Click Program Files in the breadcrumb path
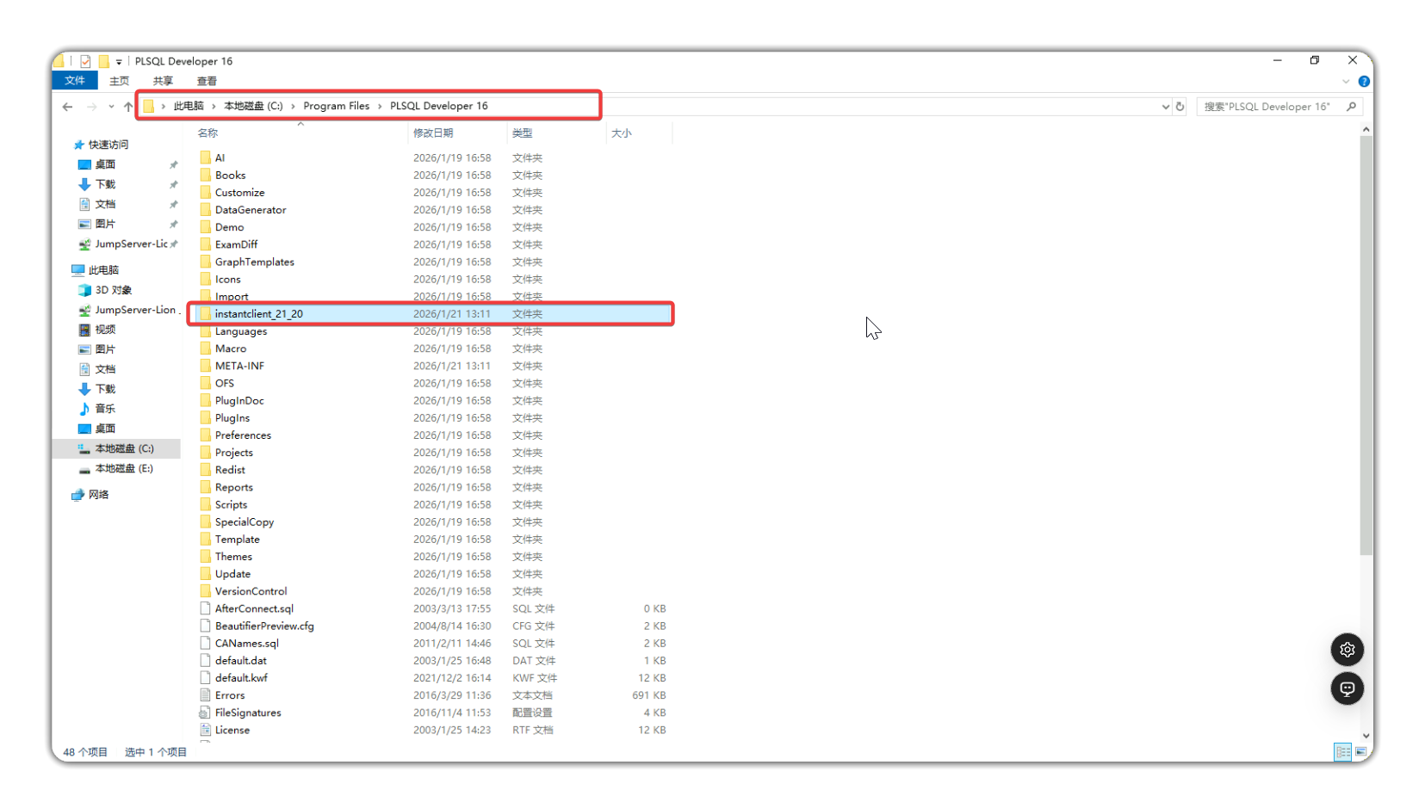This screenshot has width=1425, height=796. 336,106
